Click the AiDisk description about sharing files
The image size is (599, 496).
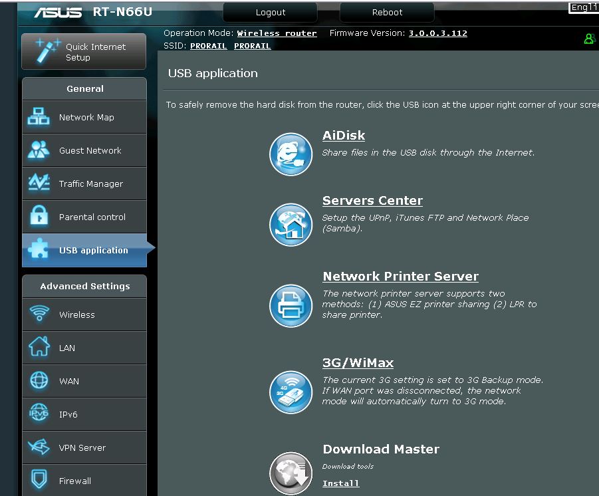pos(428,152)
